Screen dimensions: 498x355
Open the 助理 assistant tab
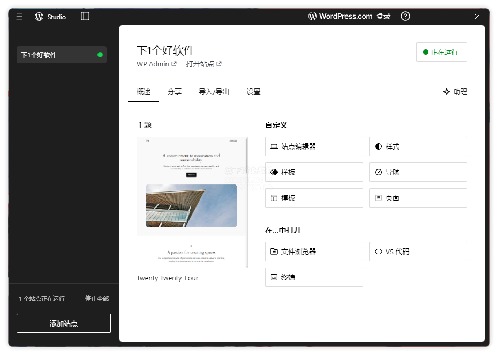click(x=455, y=92)
